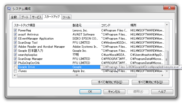Toggle ScanSnap Tool checkbox

(x=15, y=43)
